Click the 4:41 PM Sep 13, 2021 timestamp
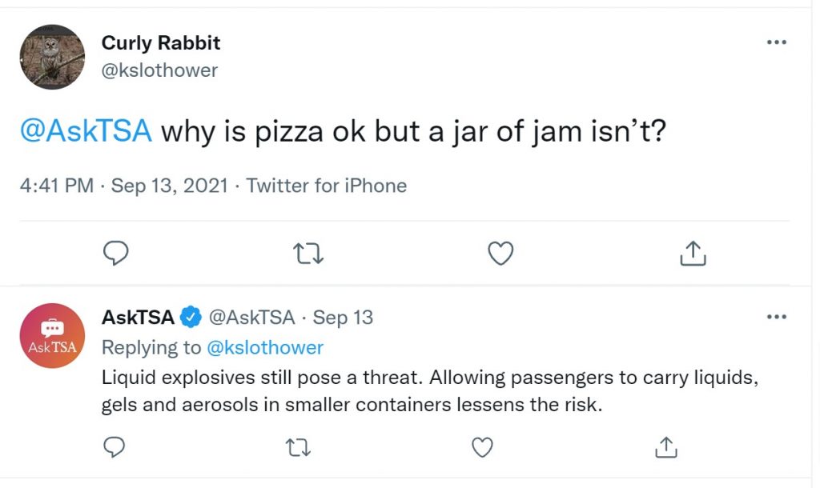820x488 pixels. click(124, 186)
